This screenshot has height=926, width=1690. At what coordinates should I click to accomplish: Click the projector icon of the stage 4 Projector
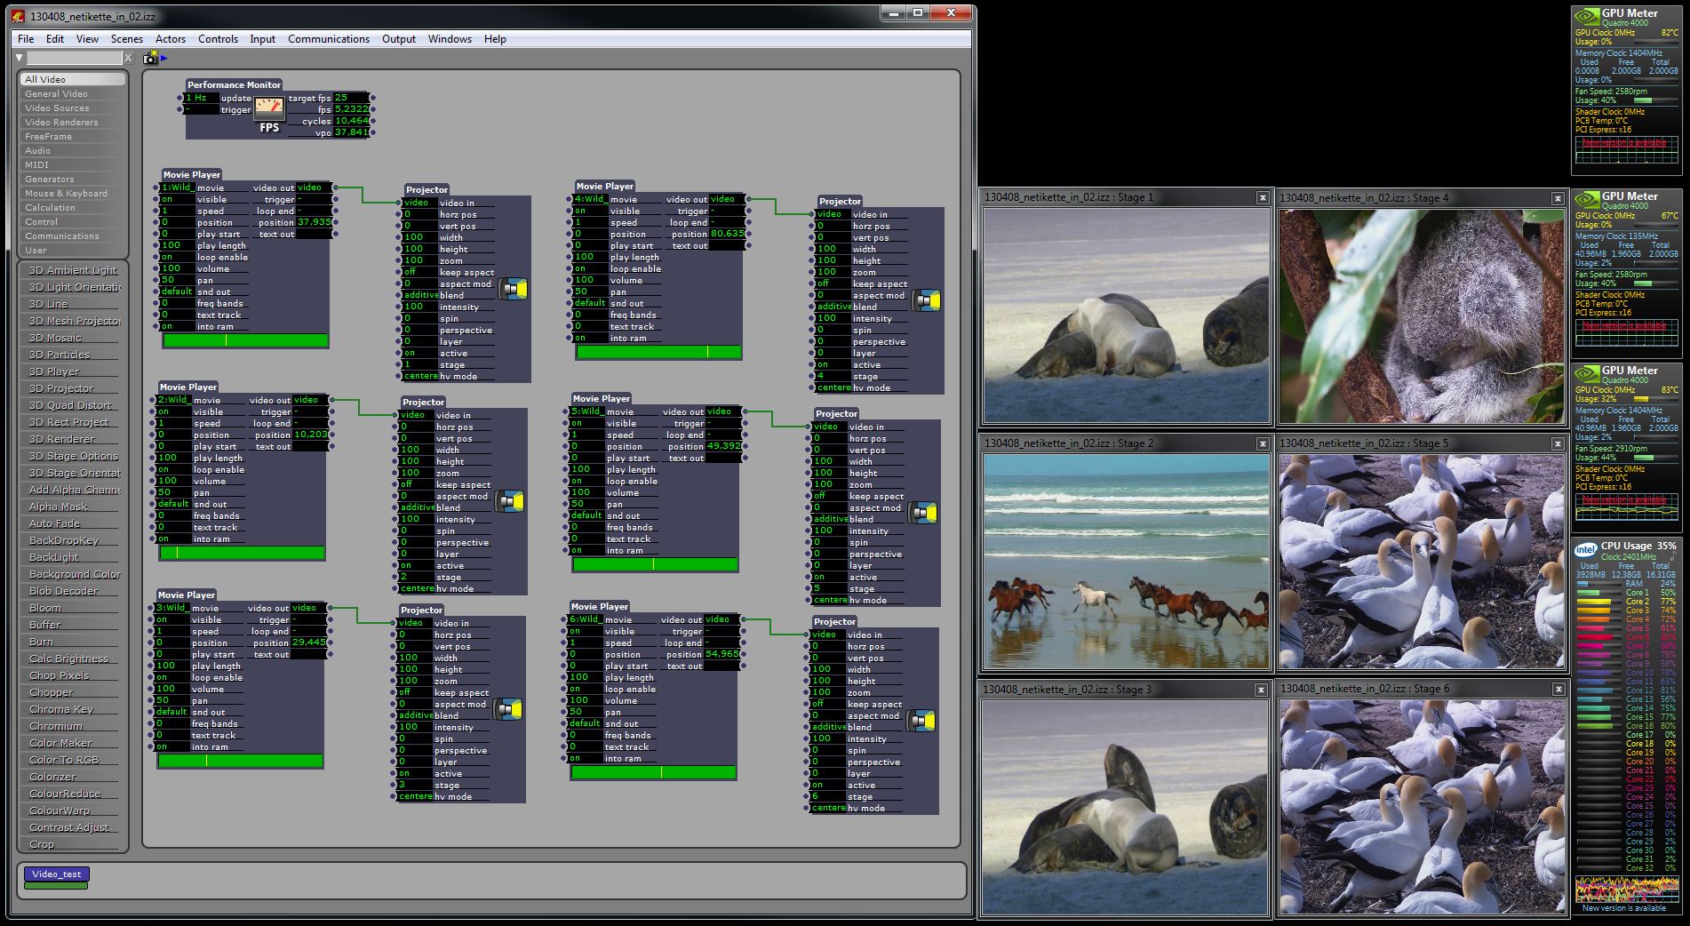coord(927,300)
